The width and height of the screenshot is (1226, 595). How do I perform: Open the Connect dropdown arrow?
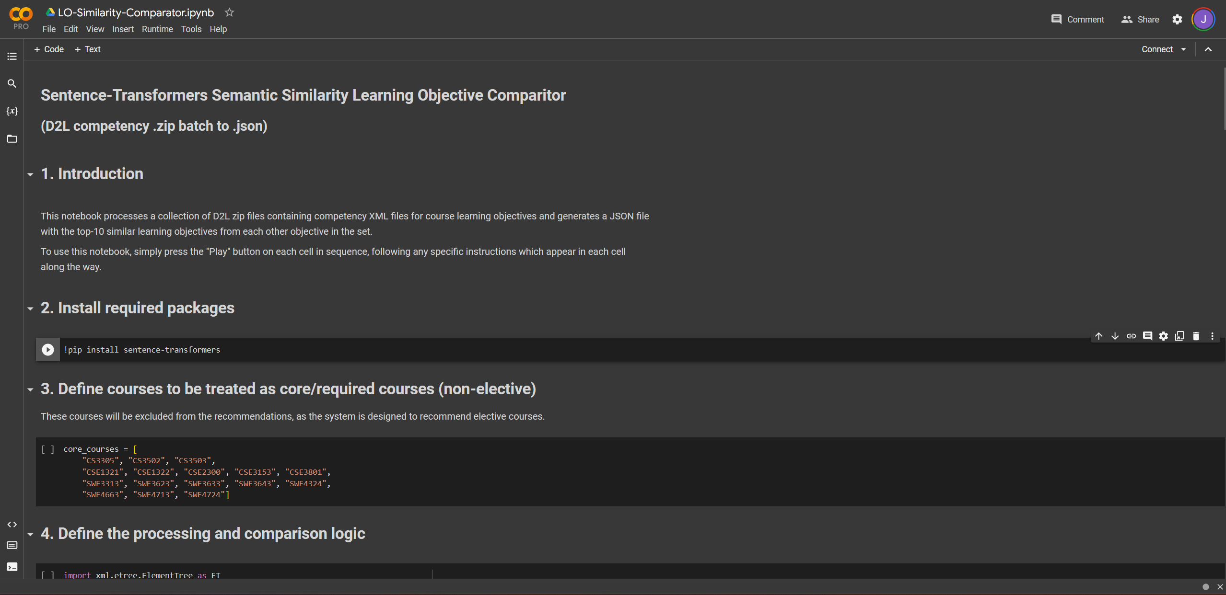click(1183, 49)
